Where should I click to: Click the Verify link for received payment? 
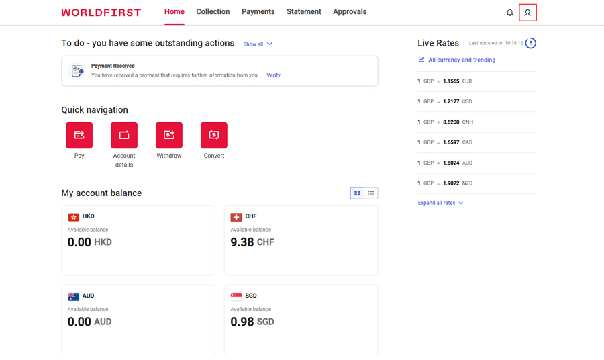[x=273, y=75]
